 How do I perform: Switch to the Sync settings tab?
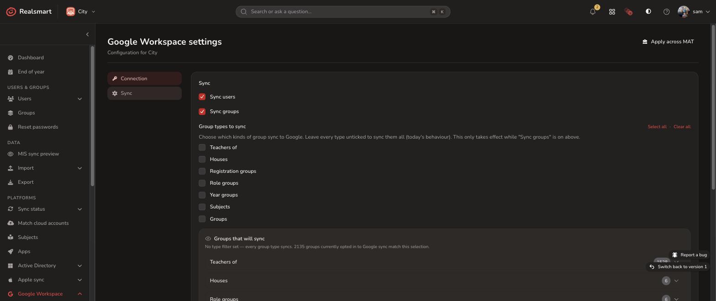[144, 93]
